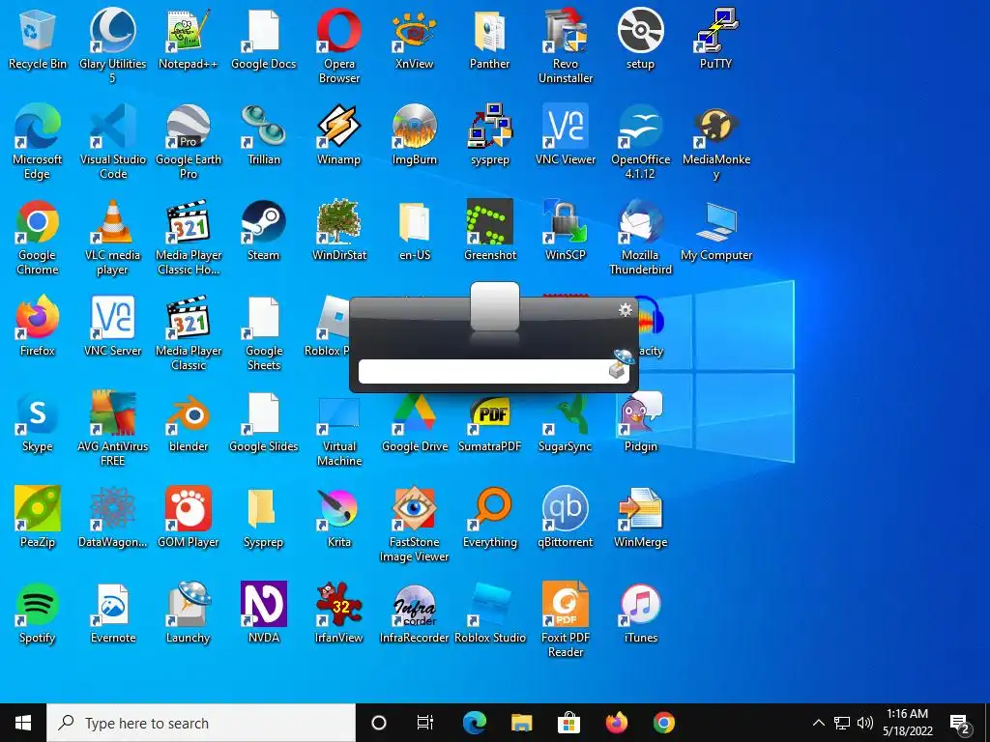The height and width of the screenshot is (742, 990).
Task: Select the Evernote desktop shortcut
Action: (x=112, y=614)
